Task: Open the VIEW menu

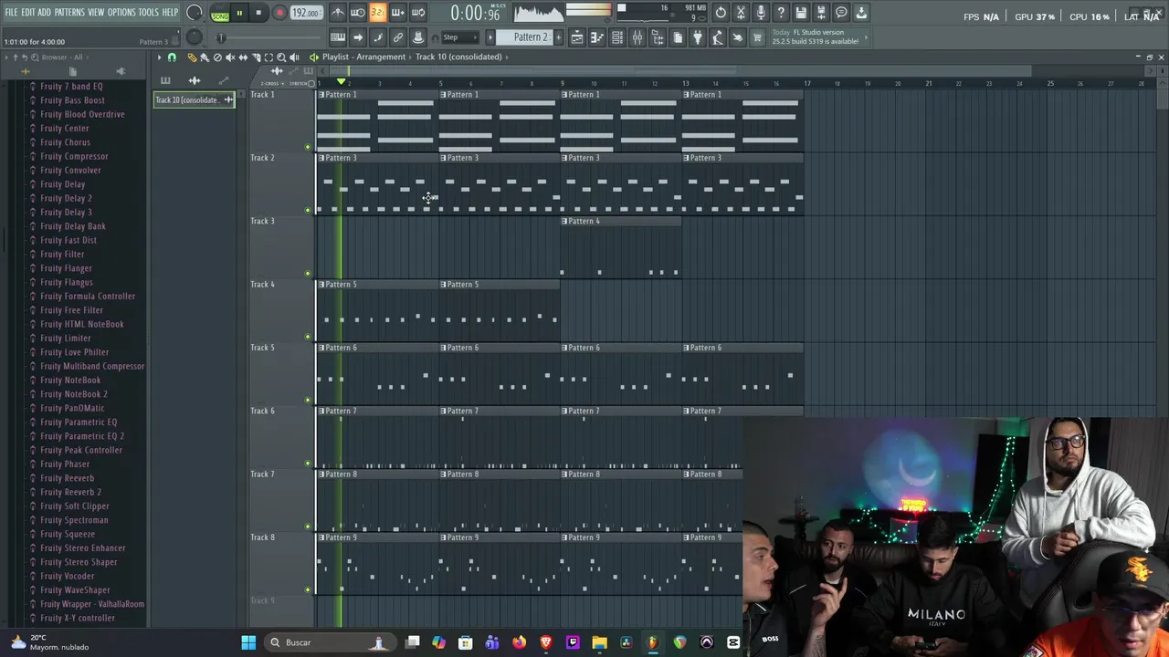Action: (96, 12)
